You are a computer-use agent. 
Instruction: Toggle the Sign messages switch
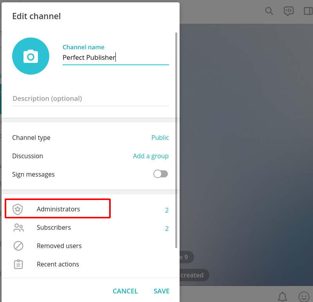click(x=160, y=174)
